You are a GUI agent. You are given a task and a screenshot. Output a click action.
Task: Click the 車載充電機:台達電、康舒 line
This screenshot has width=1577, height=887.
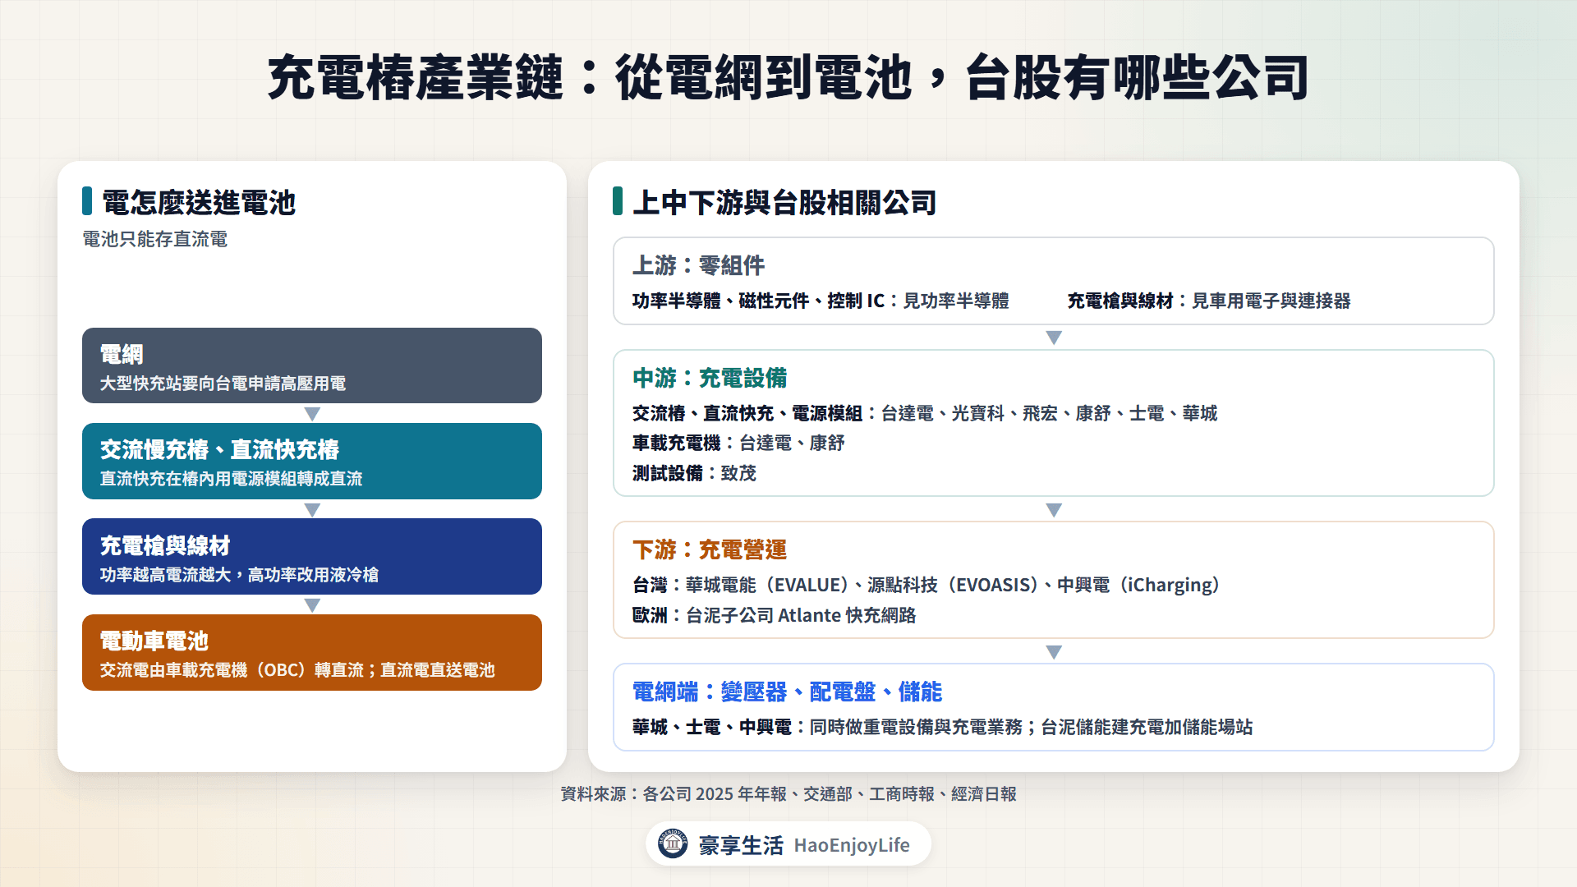pos(738,443)
